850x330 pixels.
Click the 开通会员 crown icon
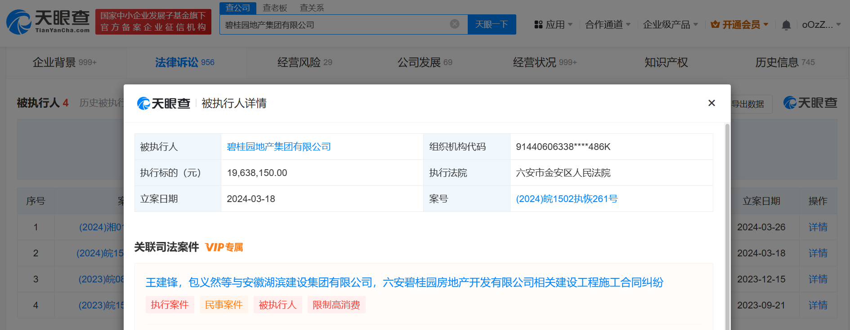coord(715,25)
